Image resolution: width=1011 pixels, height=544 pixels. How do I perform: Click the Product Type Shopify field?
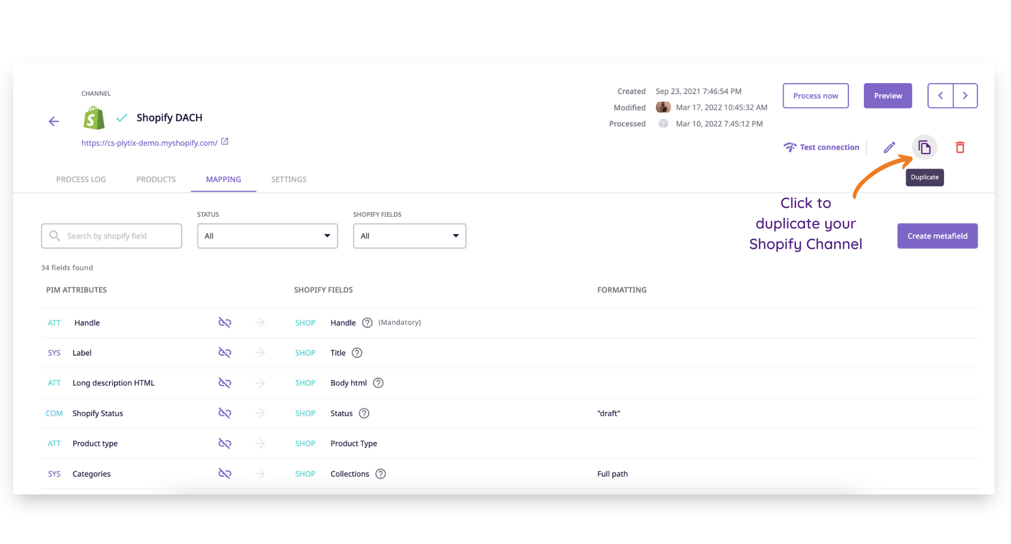click(354, 443)
